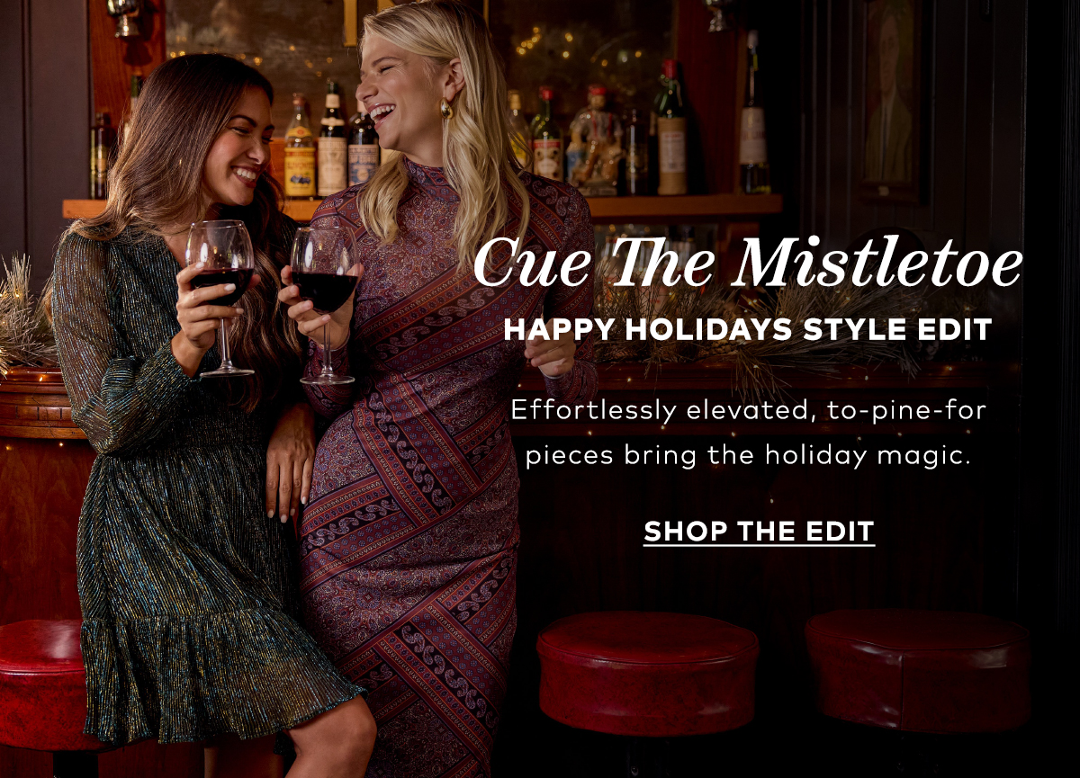The height and width of the screenshot is (778, 1080).
Task: Click the red stool at left edge
Action: pyautogui.click(x=40, y=684)
